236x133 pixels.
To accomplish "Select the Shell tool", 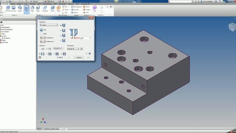I will tap(38, 9).
